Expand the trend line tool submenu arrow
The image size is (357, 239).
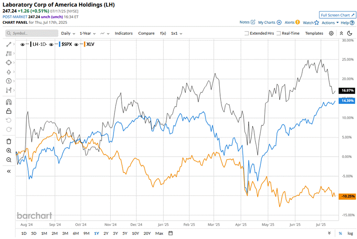click(14, 44)
